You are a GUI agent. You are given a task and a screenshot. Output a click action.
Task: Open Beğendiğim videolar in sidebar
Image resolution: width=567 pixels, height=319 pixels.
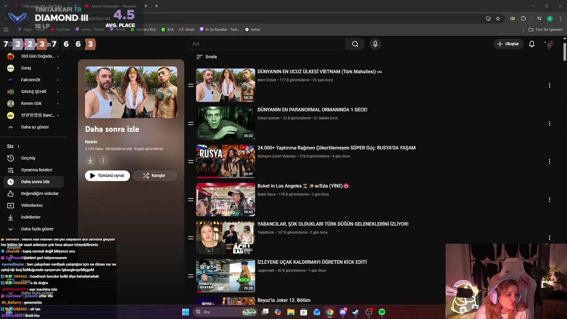34,194
